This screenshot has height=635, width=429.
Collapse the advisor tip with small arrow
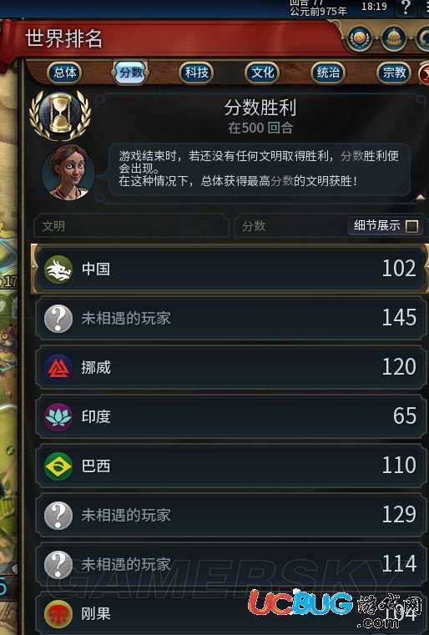[x=421, y=197]
